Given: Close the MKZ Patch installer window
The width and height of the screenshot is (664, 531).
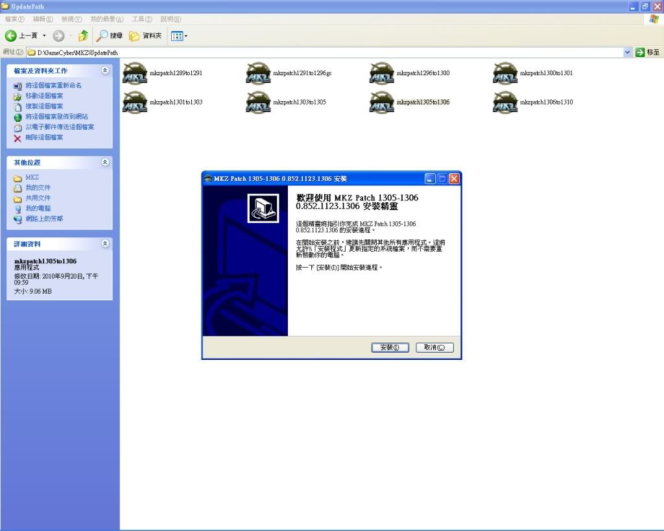Looking at the screenshot, I should pos(454,179).
